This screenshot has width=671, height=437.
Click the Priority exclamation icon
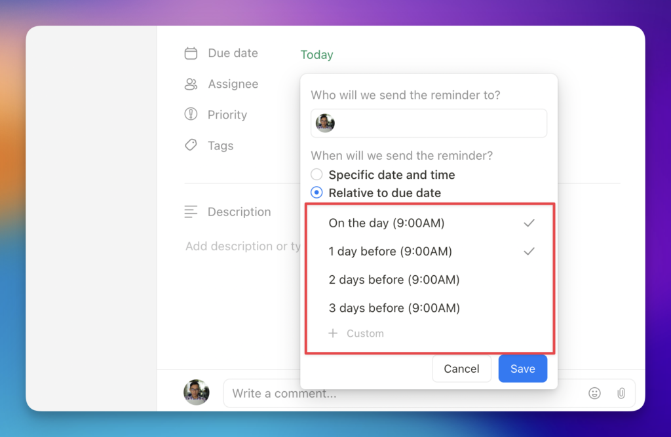[x=191, y=114]
